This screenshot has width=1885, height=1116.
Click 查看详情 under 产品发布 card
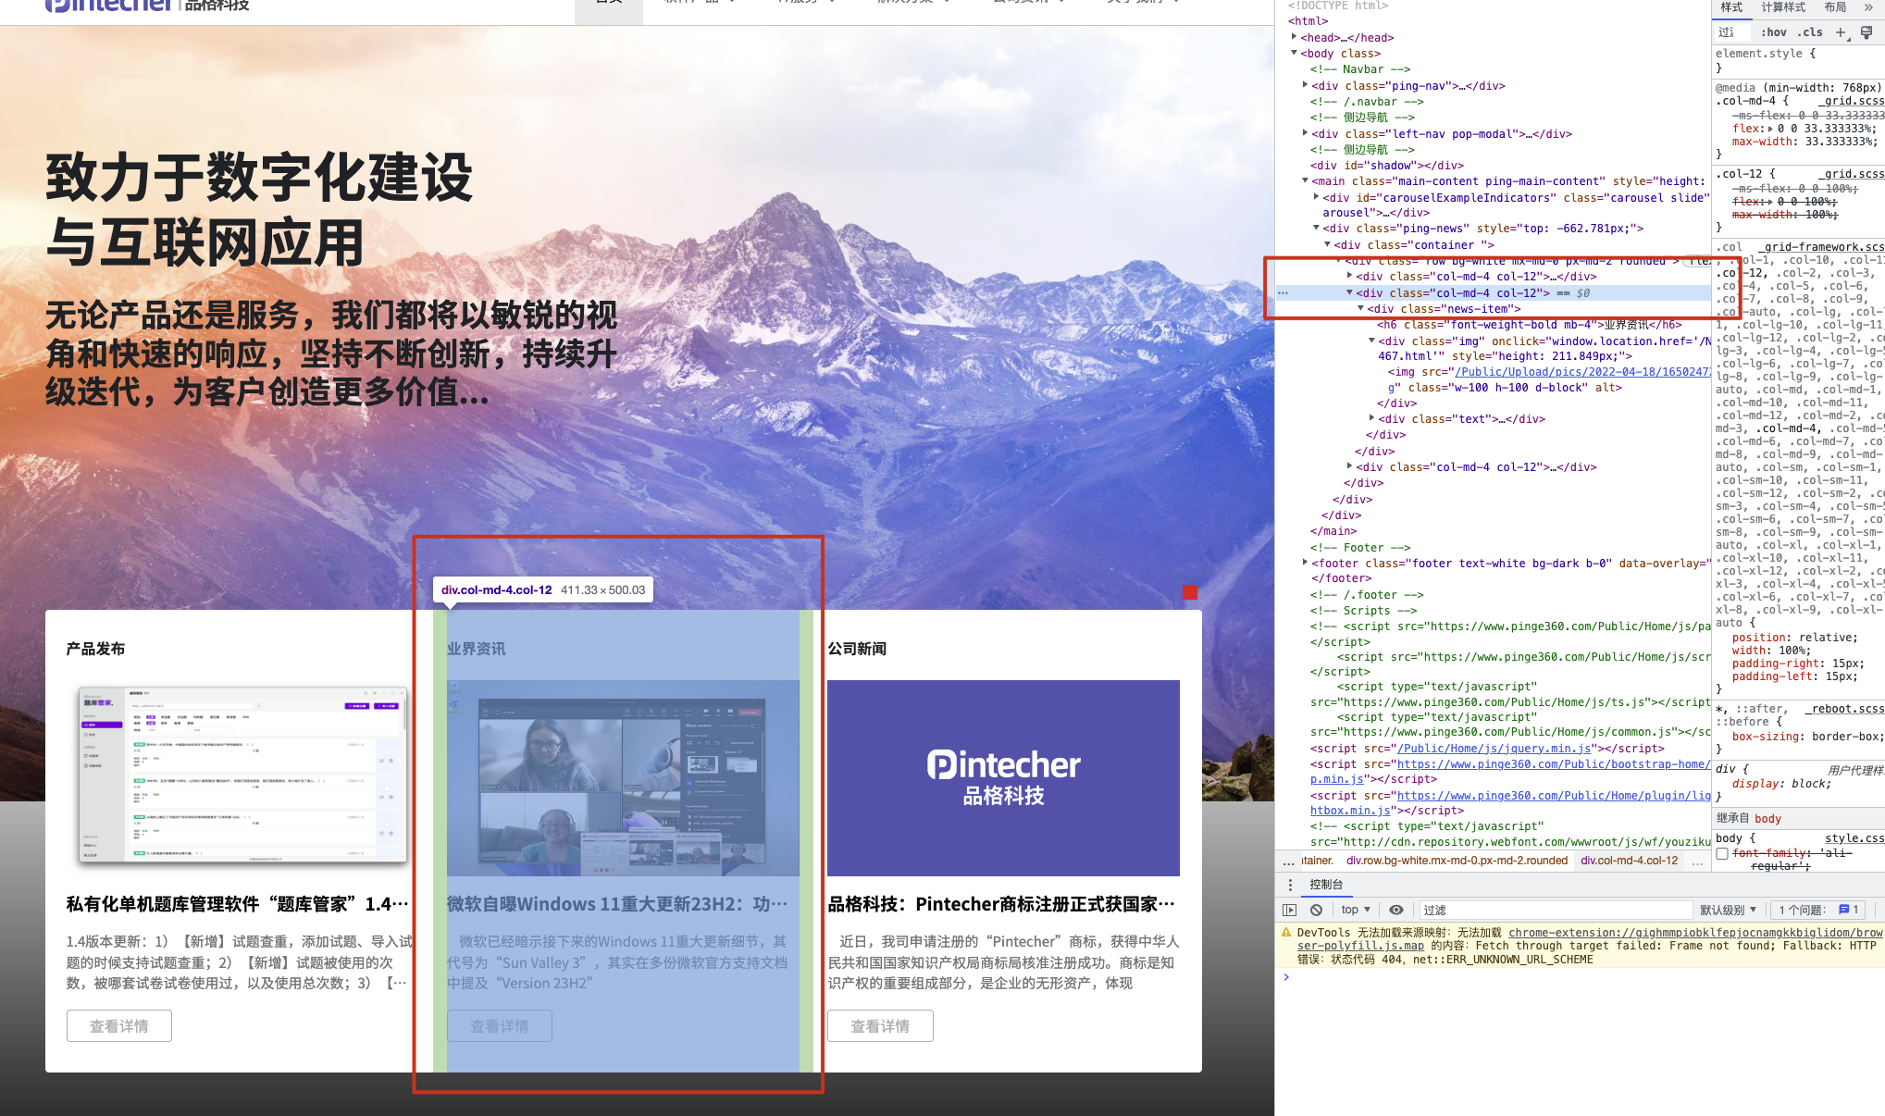119,1026
